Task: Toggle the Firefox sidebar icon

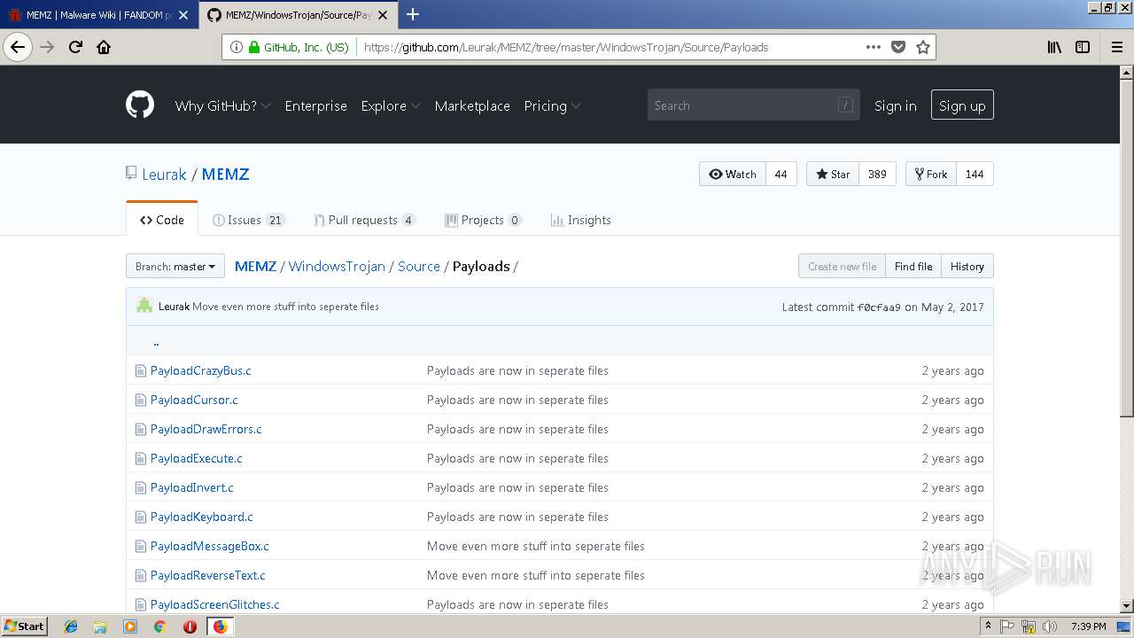Action: click(x=1083, y=47)
